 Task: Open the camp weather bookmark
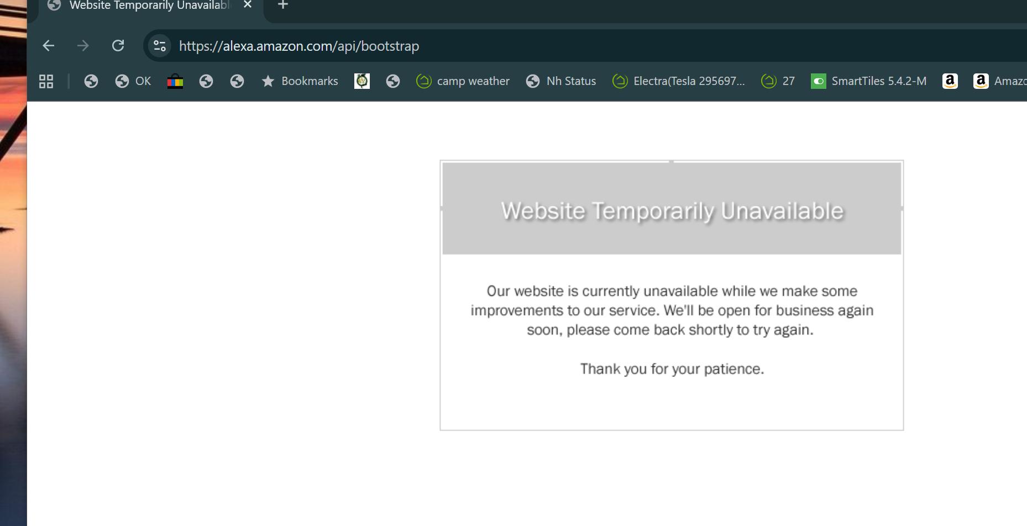463,81
